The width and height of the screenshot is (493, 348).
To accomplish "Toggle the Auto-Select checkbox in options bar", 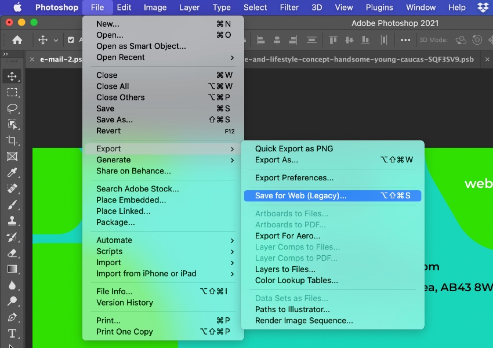I will (x=71, y=40).
